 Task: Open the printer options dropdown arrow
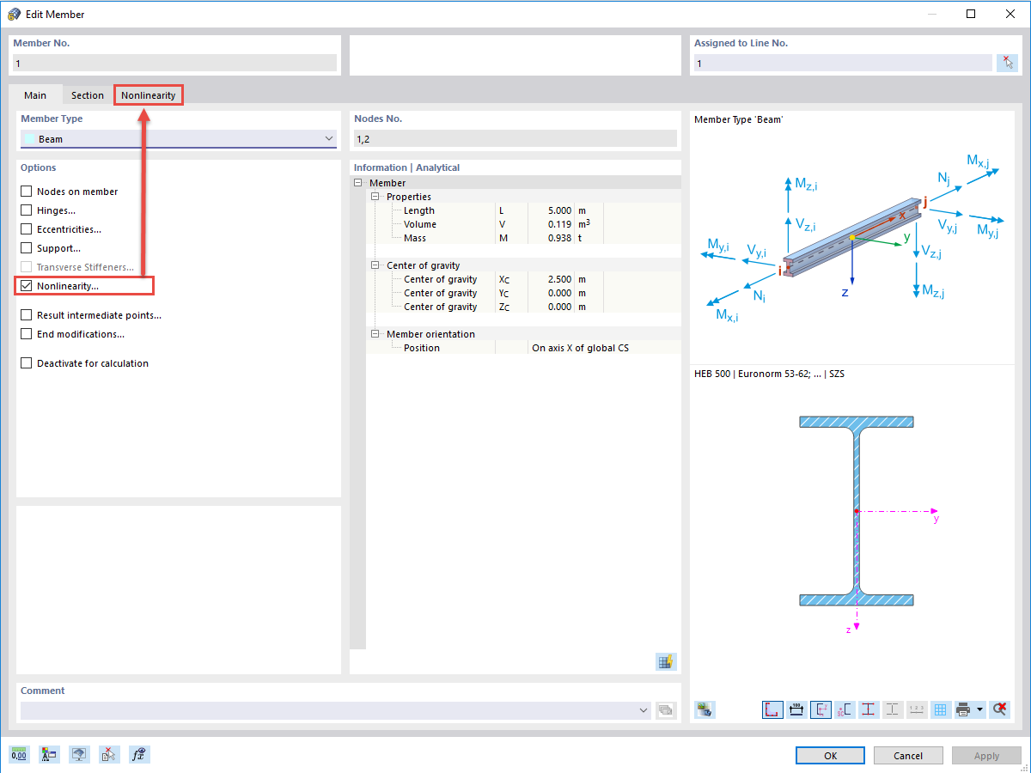coord(980,709)
